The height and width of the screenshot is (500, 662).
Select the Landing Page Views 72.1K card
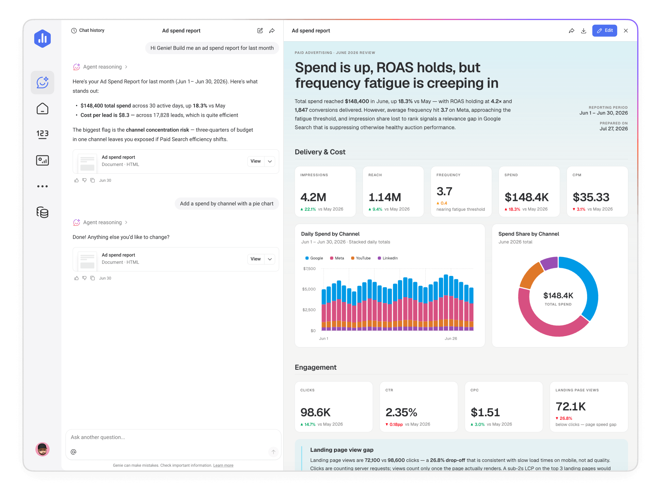(x=589, y=407)
